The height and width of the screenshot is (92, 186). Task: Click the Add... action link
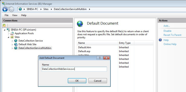pos(167,26)
